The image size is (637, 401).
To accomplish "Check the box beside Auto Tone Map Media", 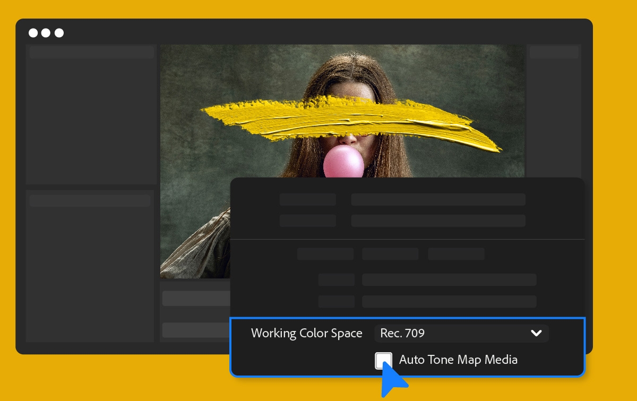I will [x=384, y=360].
